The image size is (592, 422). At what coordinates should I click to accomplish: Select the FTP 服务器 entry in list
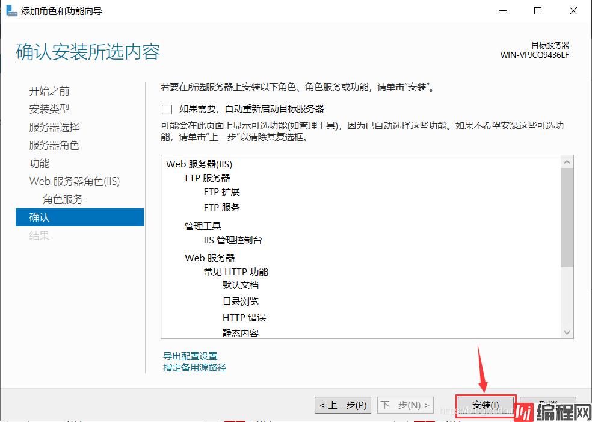pyautogui.click(x=208, y=178)
